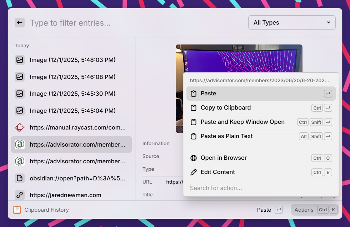Click the document icon beside the obsidian link

(x=20, y=178)
